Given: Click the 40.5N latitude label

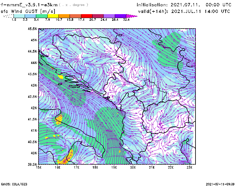Looking at the screenshot, I should pyautogui.click(x=33, y=142).
